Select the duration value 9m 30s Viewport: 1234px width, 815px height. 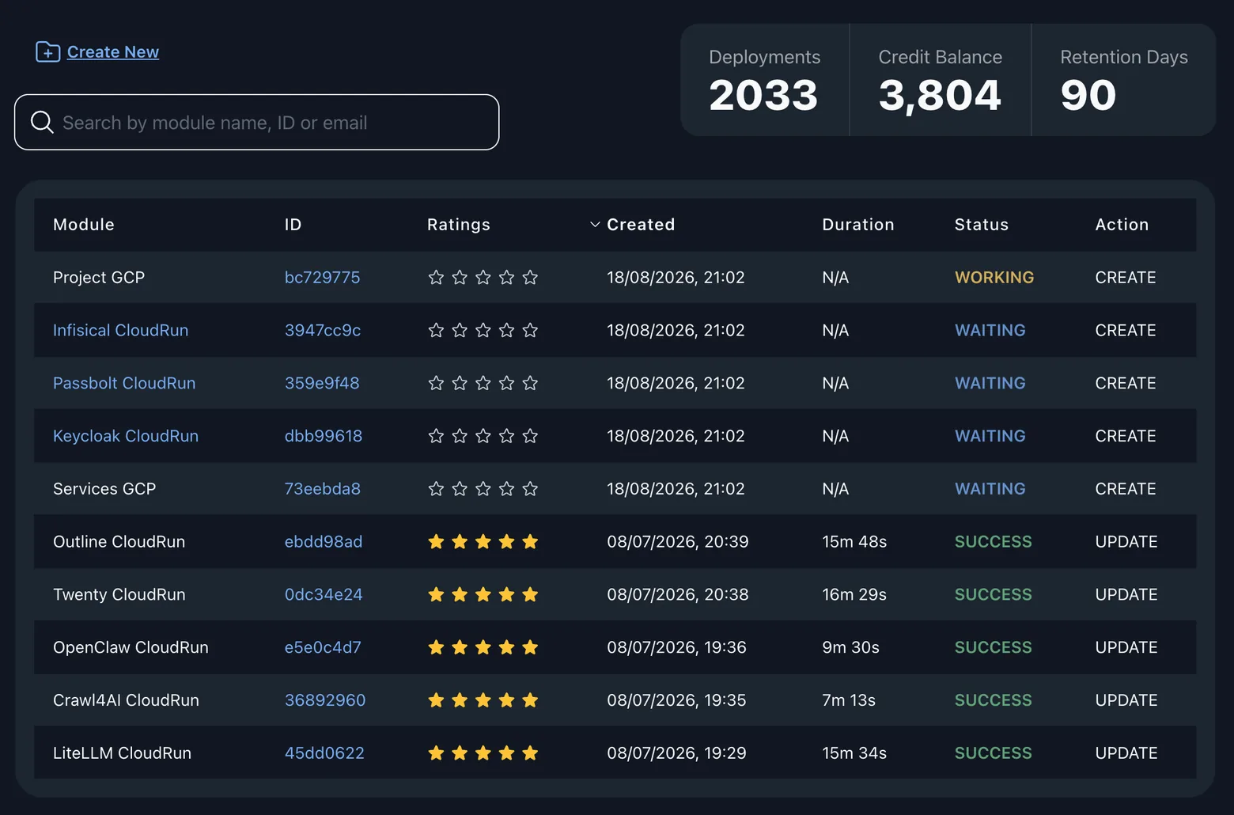pyautogui.click(x=850, y=647)
